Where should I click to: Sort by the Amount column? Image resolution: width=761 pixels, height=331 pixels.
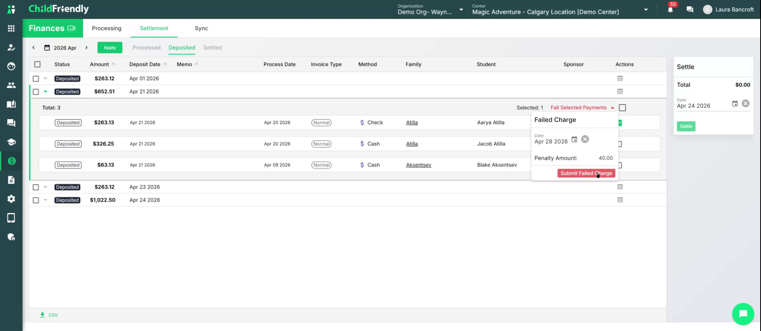103,64
